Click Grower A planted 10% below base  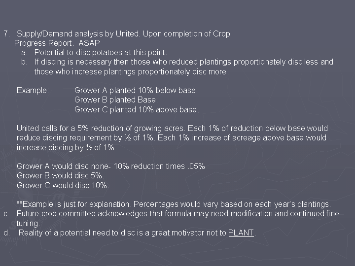pos(136,91)
